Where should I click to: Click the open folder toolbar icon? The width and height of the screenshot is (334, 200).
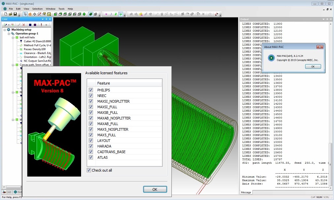coord(11,14)
